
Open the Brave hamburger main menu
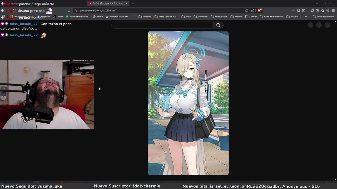[333, 10]
